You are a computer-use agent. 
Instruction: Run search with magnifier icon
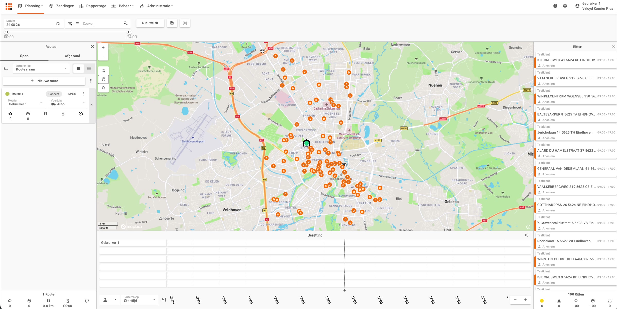point(125,23)
